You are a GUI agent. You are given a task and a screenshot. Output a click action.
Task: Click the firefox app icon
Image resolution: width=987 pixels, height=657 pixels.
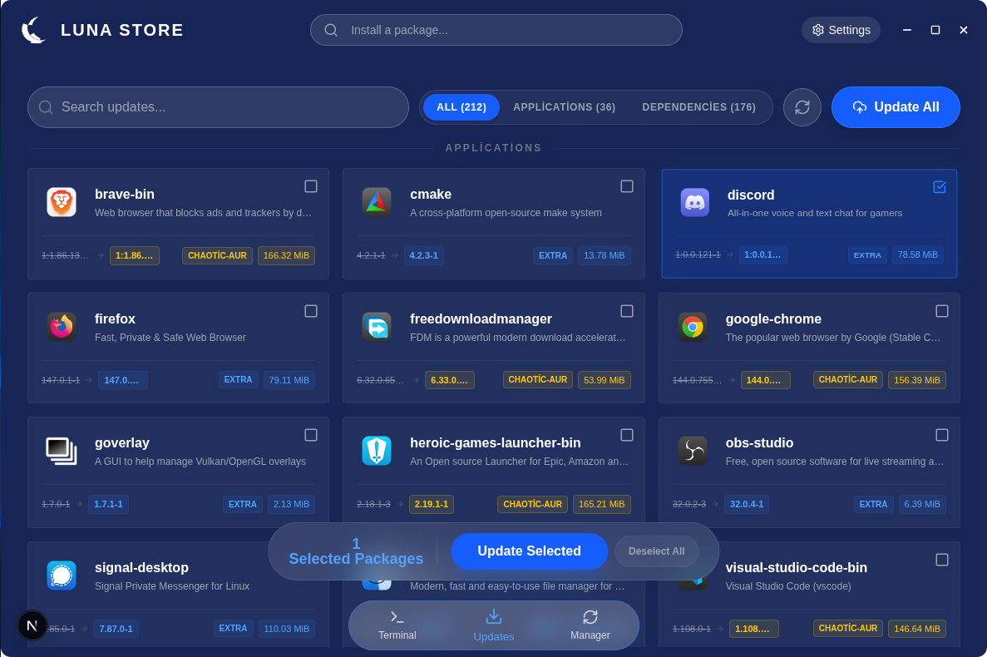62,327
